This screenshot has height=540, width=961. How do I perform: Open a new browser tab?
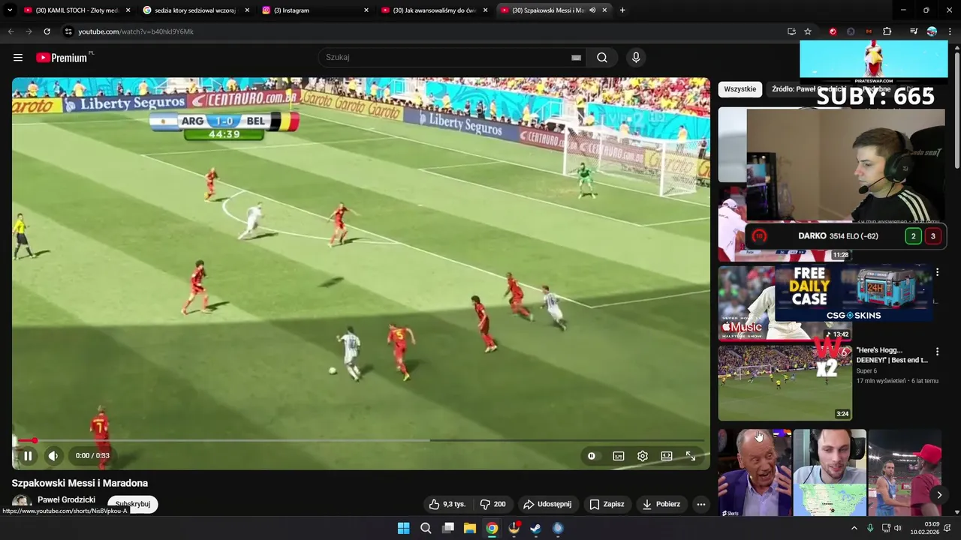pos(622,10)
